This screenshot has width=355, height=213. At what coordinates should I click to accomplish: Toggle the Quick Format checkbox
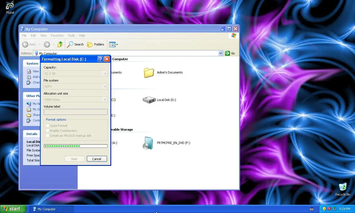(48, 126)
